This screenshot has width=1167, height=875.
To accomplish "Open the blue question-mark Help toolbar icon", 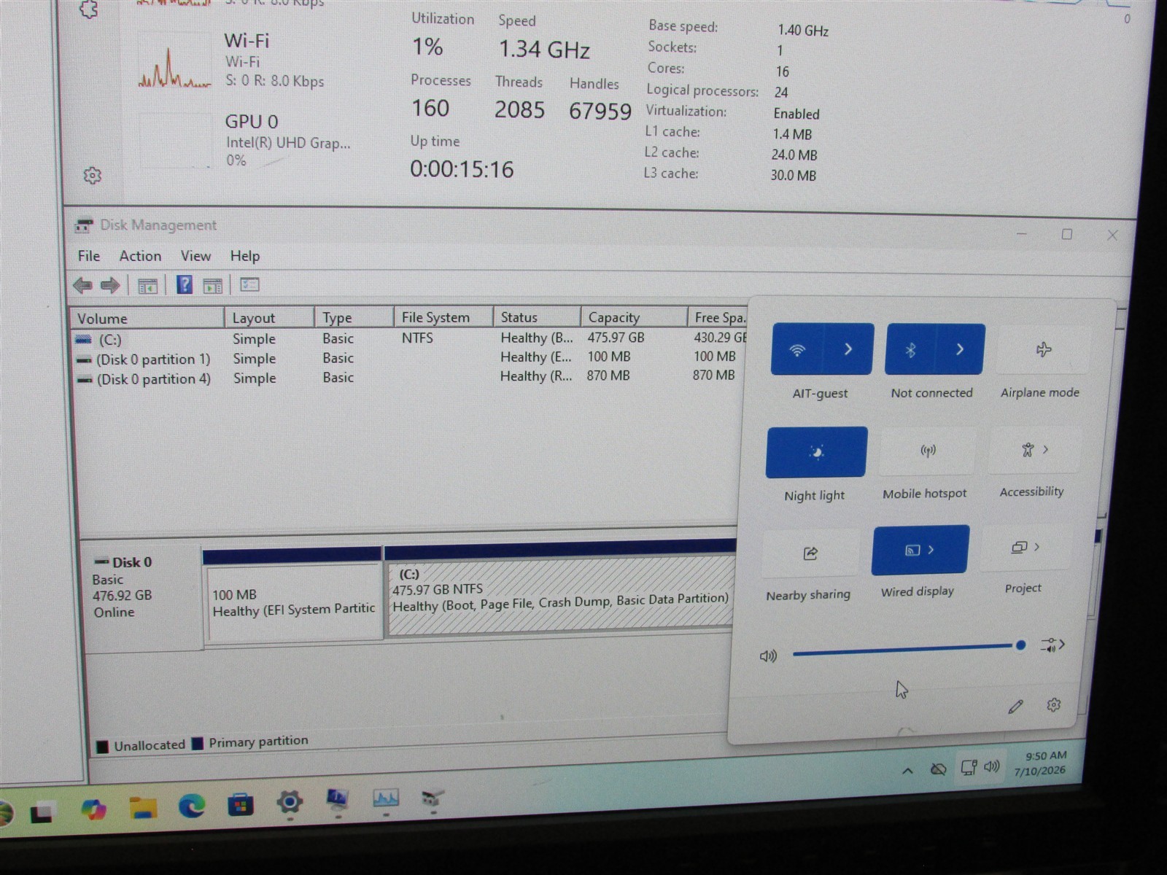I will tap(185, 285).
